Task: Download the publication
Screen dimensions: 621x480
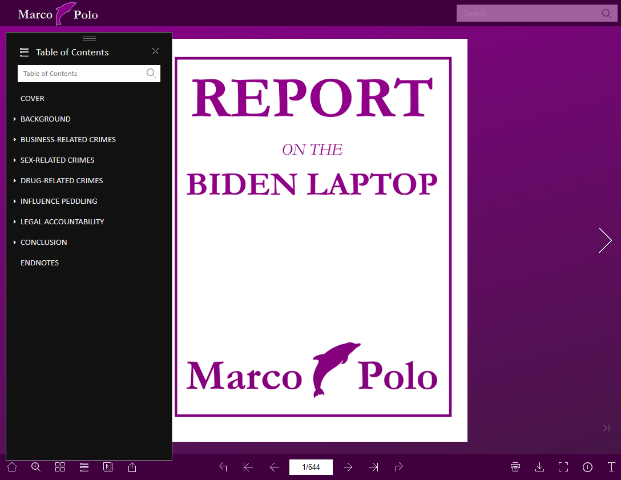Action: coord(539,467)
